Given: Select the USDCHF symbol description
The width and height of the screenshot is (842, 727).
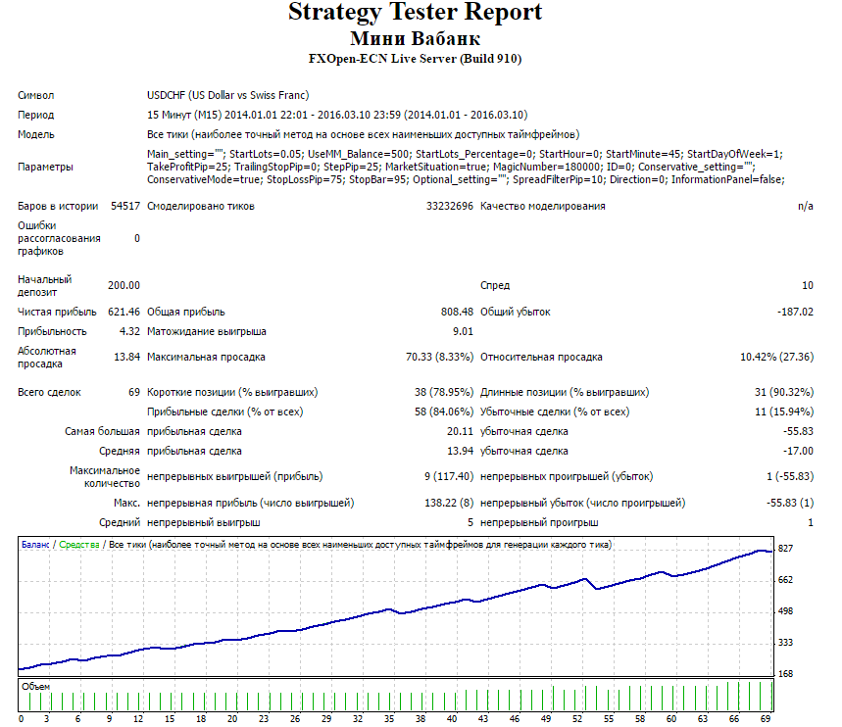Looking at the screenshot, I should 228,95.
